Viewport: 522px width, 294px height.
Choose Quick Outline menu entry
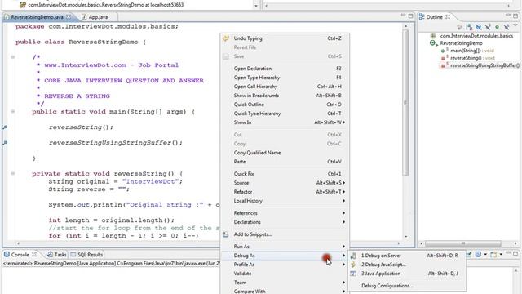tap(285, 105)
